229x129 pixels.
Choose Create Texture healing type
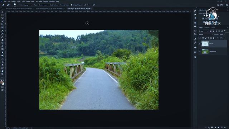tap(54, 5)
